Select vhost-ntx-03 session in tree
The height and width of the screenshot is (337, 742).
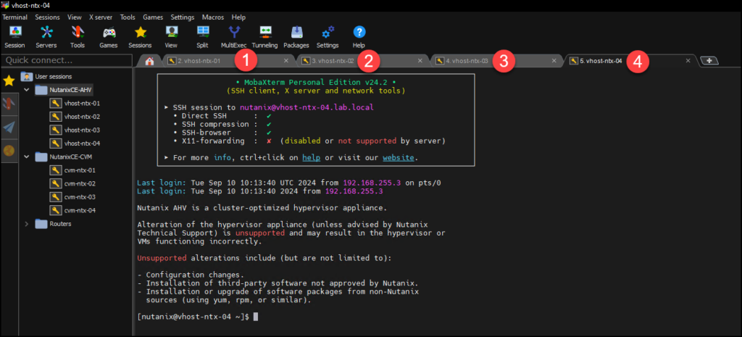(75, 130)
